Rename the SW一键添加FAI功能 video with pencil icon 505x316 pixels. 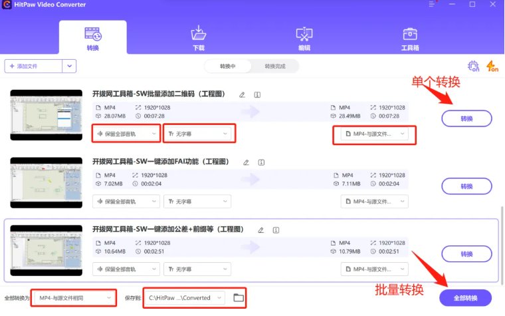click(x=246, y=162)
